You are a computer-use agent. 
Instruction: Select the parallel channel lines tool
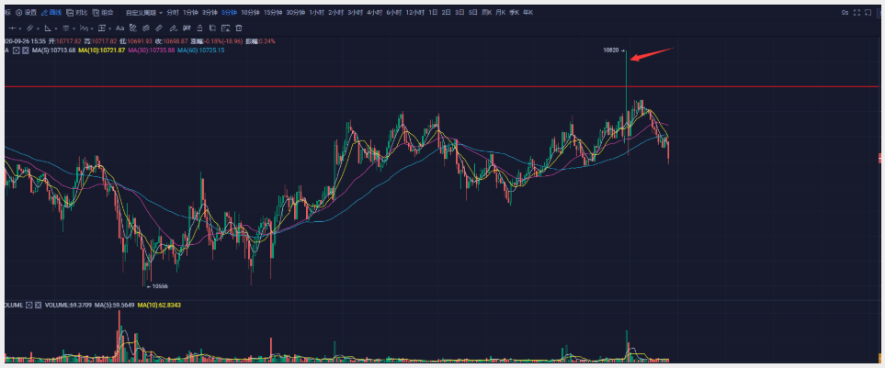pos(30,28)
